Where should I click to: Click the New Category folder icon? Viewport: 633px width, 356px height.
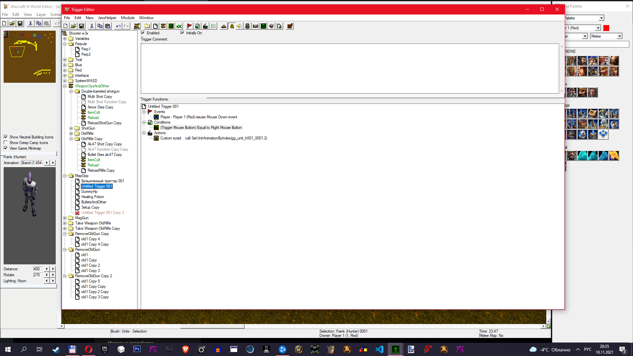point(147,26)
